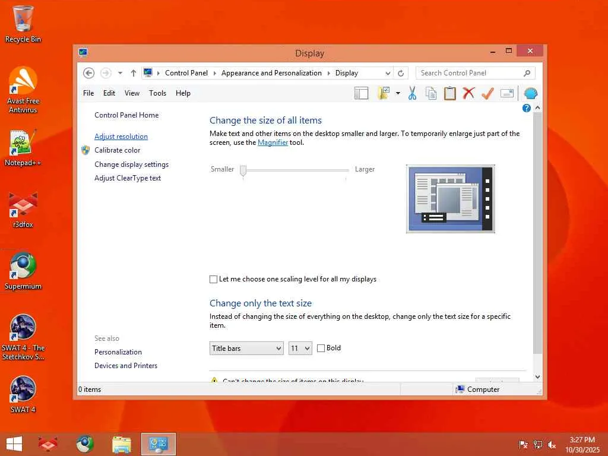This screenshot has height=456, width=608.
Task: Open the blue Help question mark icon
Action: coord(526,108)
